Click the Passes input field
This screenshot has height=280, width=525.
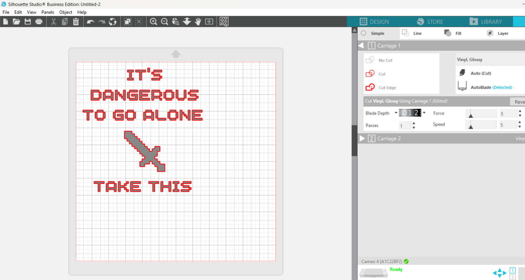[405, 125]
